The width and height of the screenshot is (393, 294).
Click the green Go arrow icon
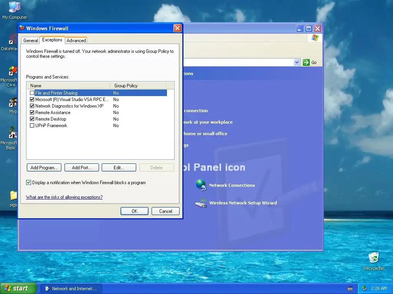[x=306, y=62]
